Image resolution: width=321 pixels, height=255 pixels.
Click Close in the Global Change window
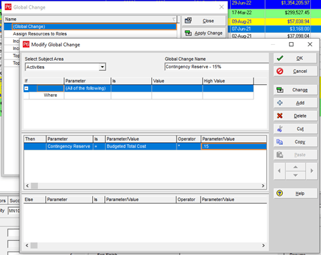(204, 21)
